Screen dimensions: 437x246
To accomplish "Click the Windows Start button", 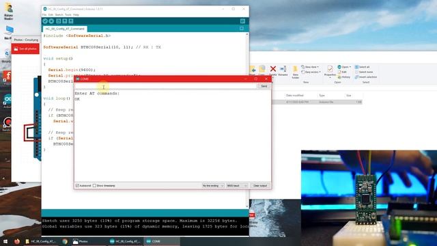I will [5, 241].
